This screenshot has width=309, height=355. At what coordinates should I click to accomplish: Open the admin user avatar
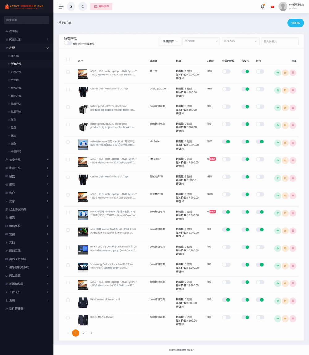[x=283, y=6]
